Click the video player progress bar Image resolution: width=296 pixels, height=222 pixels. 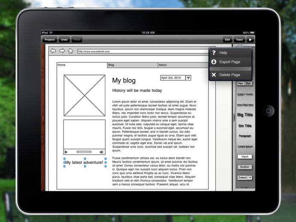(84, 152)
